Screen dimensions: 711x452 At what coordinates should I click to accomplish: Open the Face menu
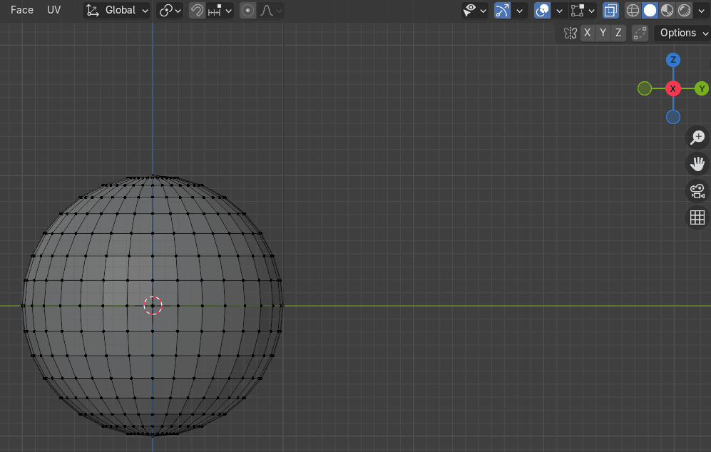(22, 10)
